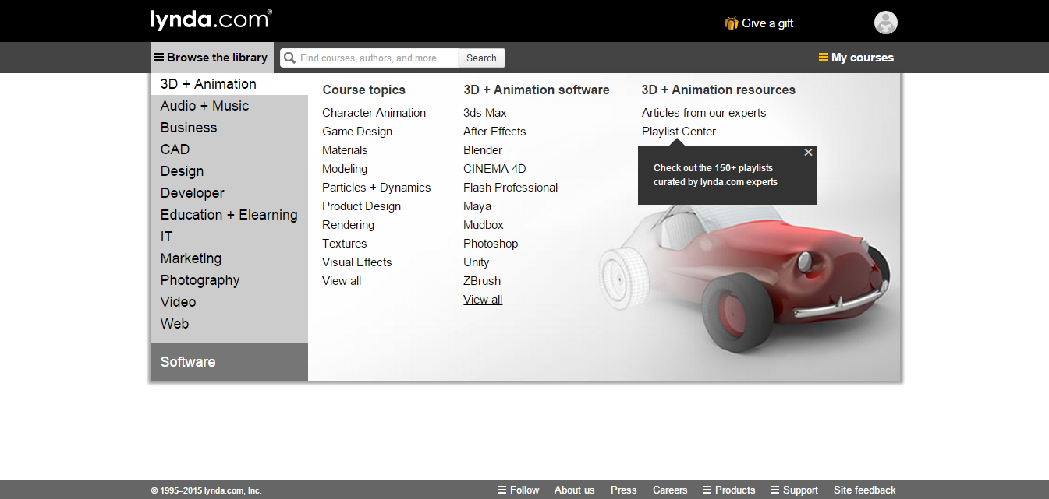Open the Rendering topic
The image size is (1049, 499).
pyautogui.click(x=348, y=225)
